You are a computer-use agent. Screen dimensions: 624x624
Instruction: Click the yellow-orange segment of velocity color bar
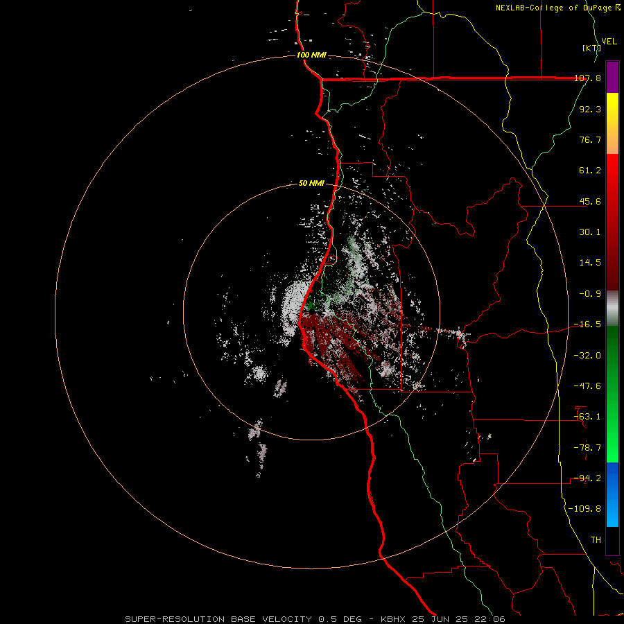tap(612, 123)
